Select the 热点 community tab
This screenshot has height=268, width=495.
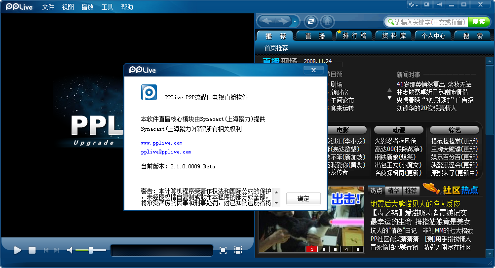376,191
